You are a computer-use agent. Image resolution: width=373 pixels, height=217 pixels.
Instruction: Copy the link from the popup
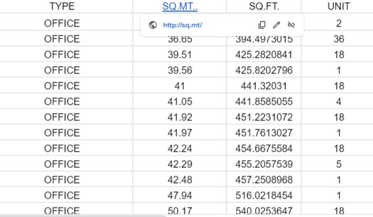[x=261, y=25]
